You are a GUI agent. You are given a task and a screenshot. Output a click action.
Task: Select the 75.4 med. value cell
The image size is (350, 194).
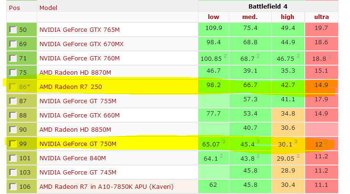[x=250, y=29]
